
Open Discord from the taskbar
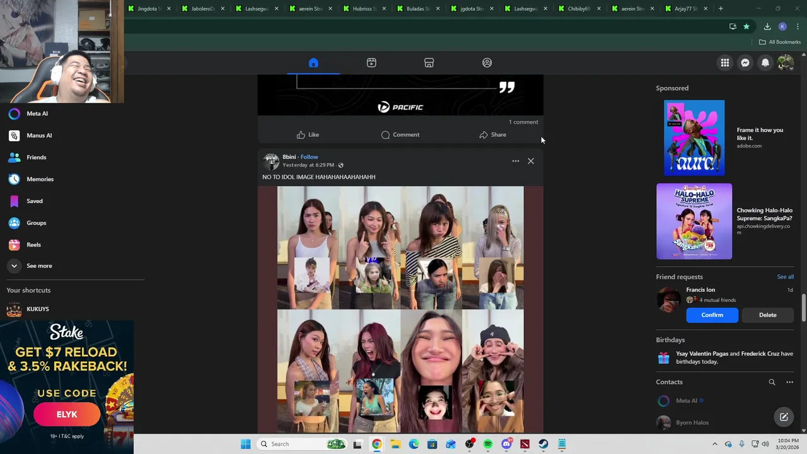pyautogui.click(x=506, y=444)
